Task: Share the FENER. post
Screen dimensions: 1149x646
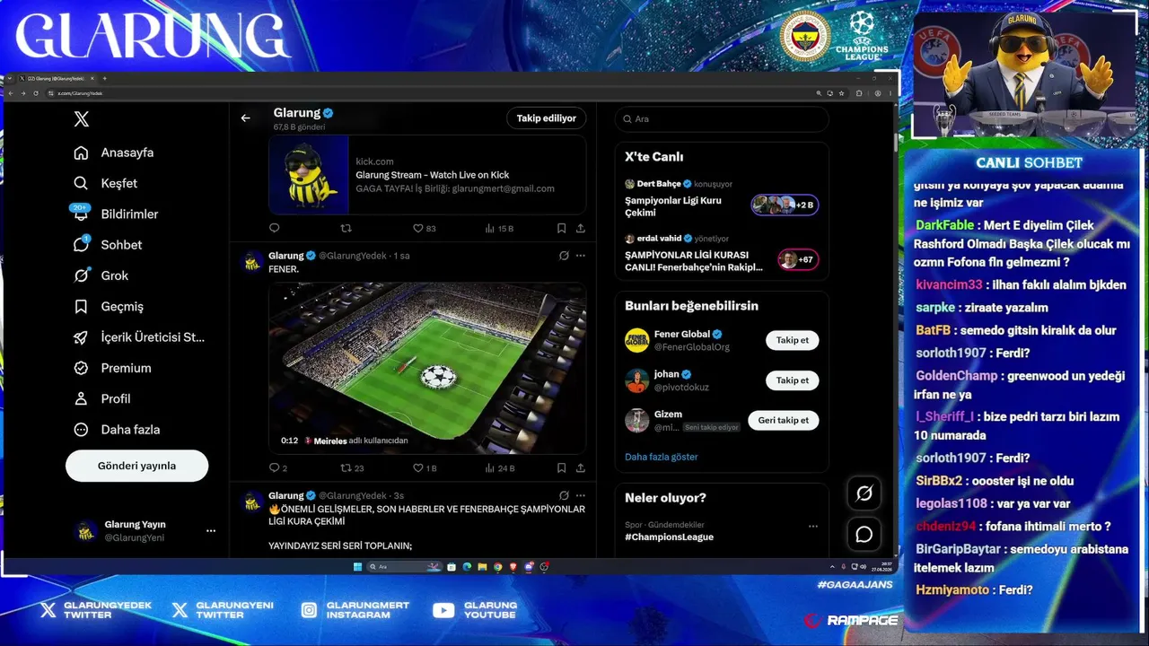Action: [x=581, y=467]
